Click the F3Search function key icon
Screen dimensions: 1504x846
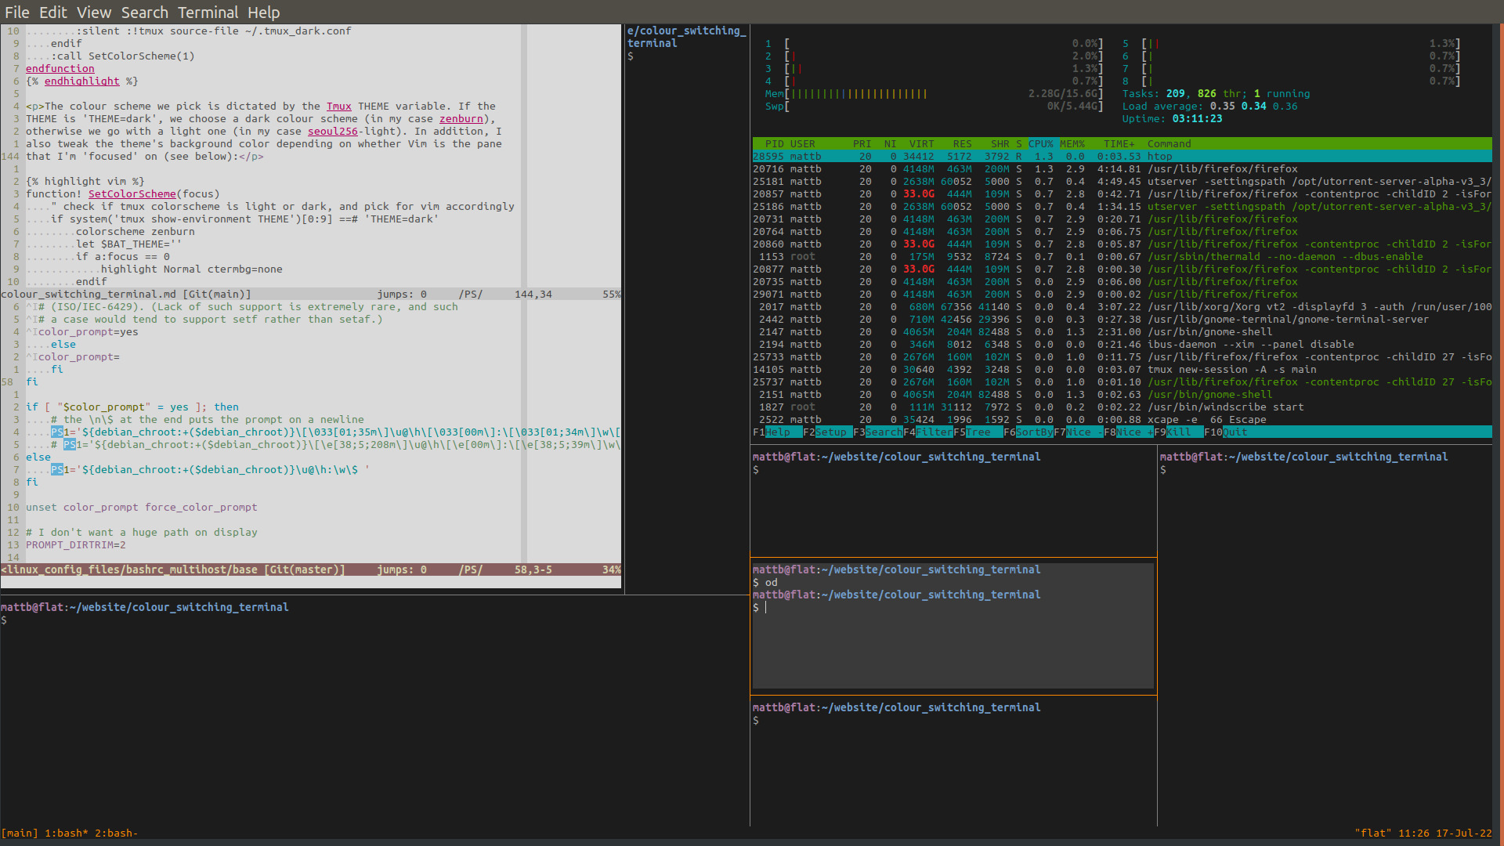coord(877,432)
